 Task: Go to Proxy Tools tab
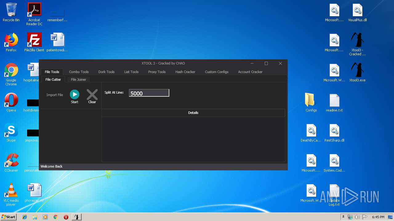pyautogui.click(x=157, y=72)
